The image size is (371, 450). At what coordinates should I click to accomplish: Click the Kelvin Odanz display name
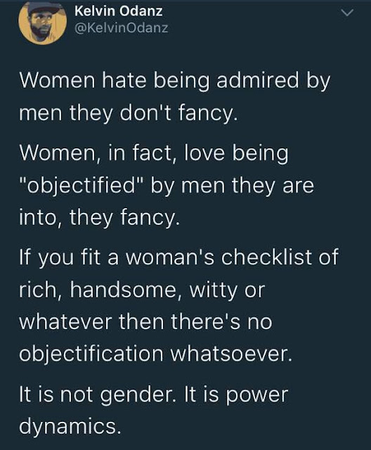pyautogui.click(x=119, y=11)
